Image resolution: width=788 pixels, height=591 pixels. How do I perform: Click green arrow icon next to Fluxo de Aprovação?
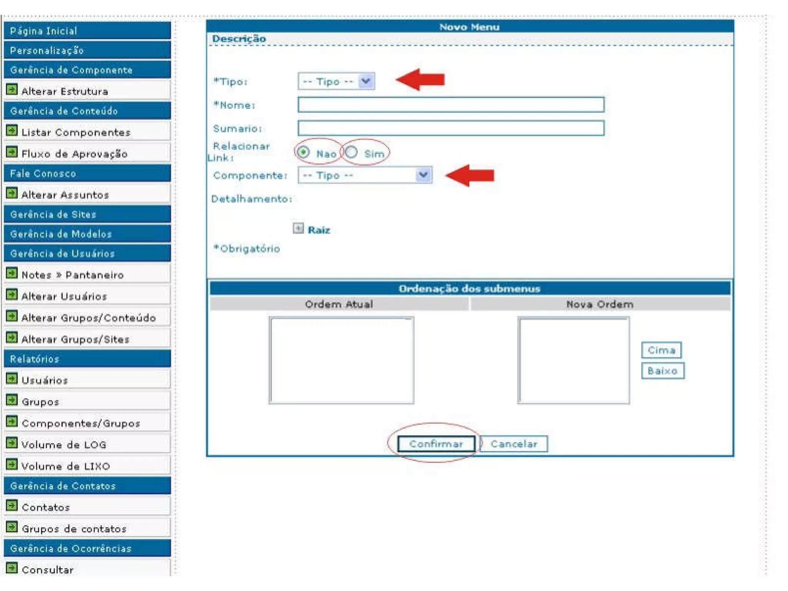[x=12, y=152]
